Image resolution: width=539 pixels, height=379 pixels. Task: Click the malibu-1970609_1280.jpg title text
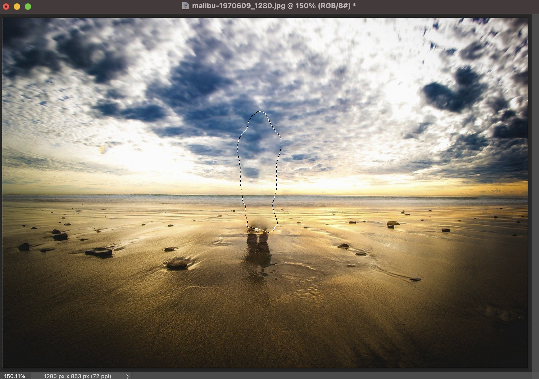coord(238,6)
